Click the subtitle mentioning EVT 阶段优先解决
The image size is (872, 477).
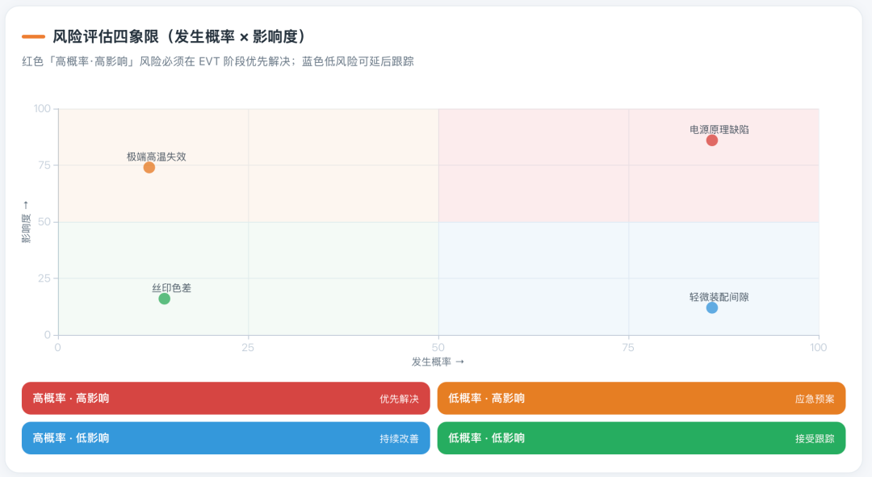218,61
